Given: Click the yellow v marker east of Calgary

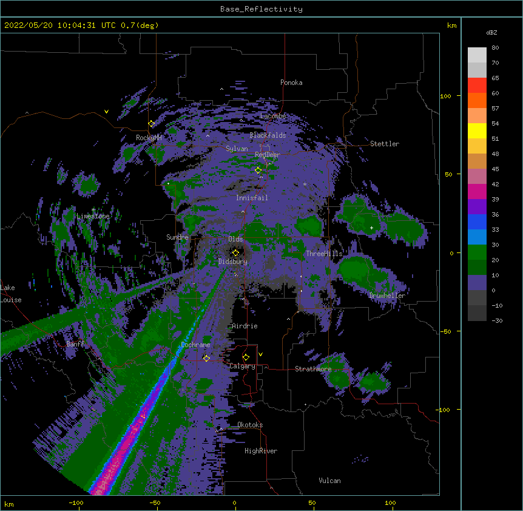Looking at the screenshot, I should (x=260, y=354).
